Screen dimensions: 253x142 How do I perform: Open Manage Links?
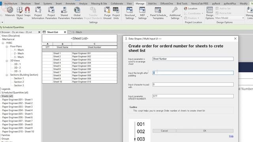tap(249, 13)
